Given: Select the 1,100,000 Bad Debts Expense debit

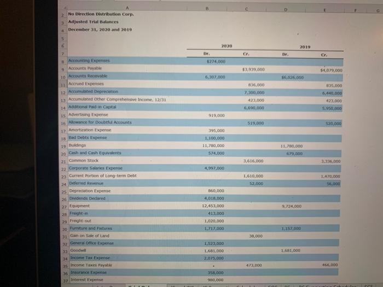Looking at the screenshot, I should pos(214,138).
